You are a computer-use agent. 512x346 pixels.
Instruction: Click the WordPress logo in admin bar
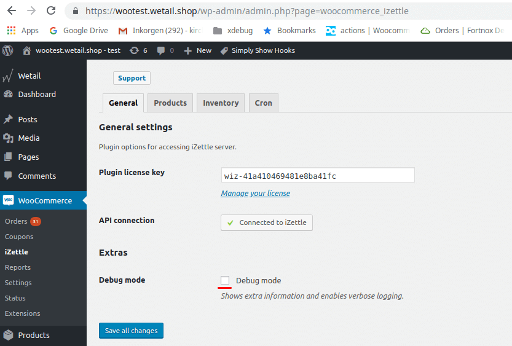point(8,50)
